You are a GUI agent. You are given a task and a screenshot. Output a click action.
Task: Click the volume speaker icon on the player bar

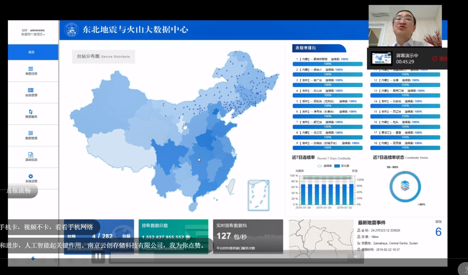pos(356,257)
